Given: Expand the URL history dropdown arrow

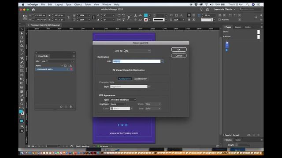Looking at the screenshot, I should click(162, 61).
